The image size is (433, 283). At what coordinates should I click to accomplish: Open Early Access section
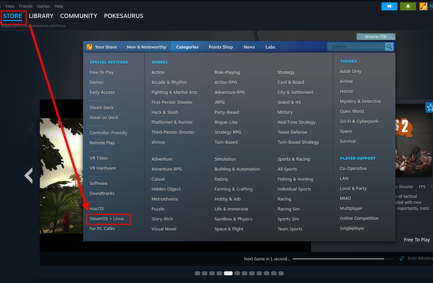point(102,92)
